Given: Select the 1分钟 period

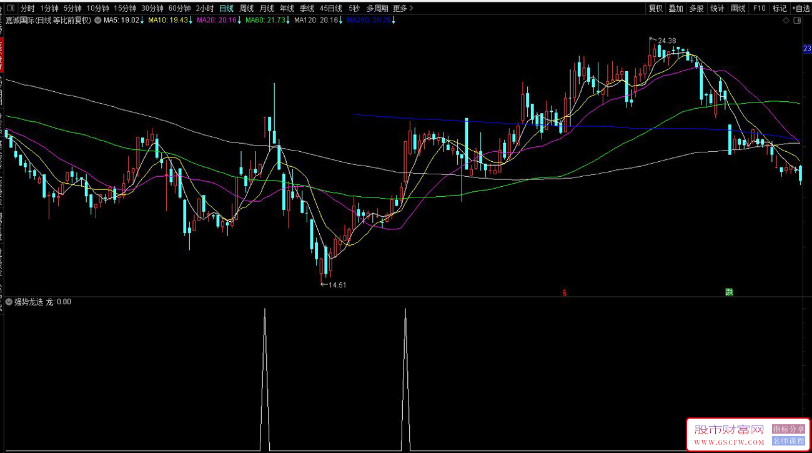Looking at the screenshot, I should tap(49, 9).
